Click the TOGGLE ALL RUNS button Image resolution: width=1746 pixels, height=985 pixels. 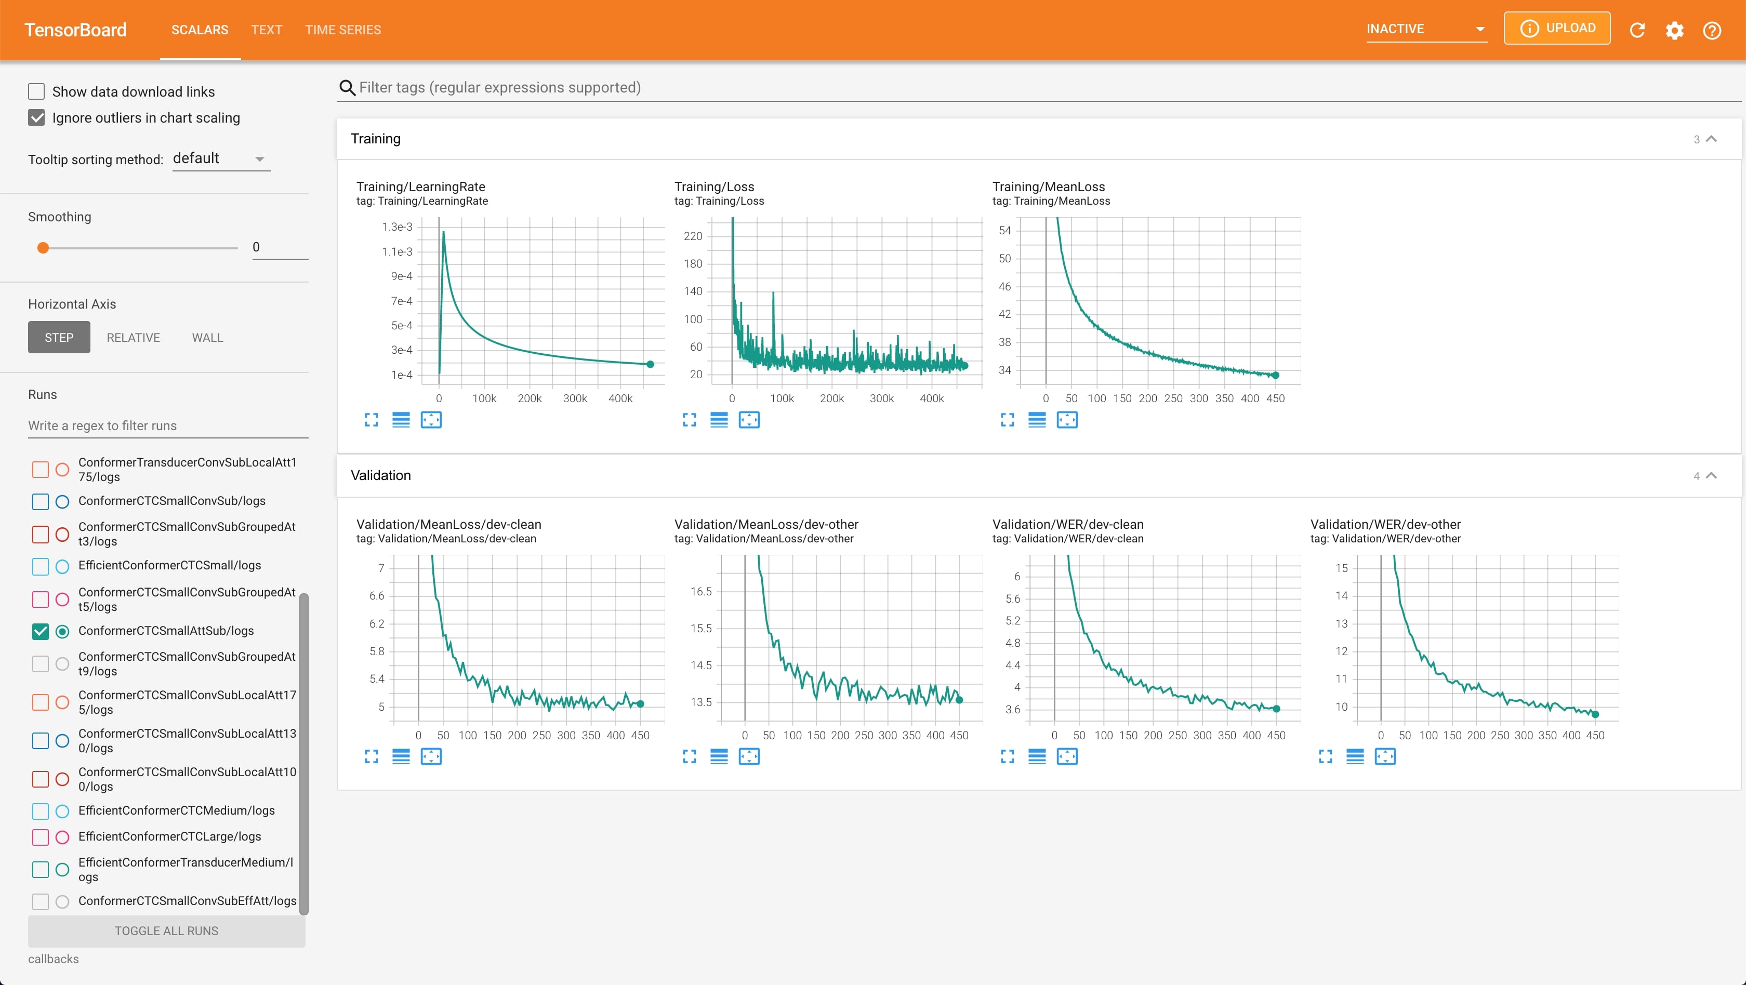click(x=166, y=931)
